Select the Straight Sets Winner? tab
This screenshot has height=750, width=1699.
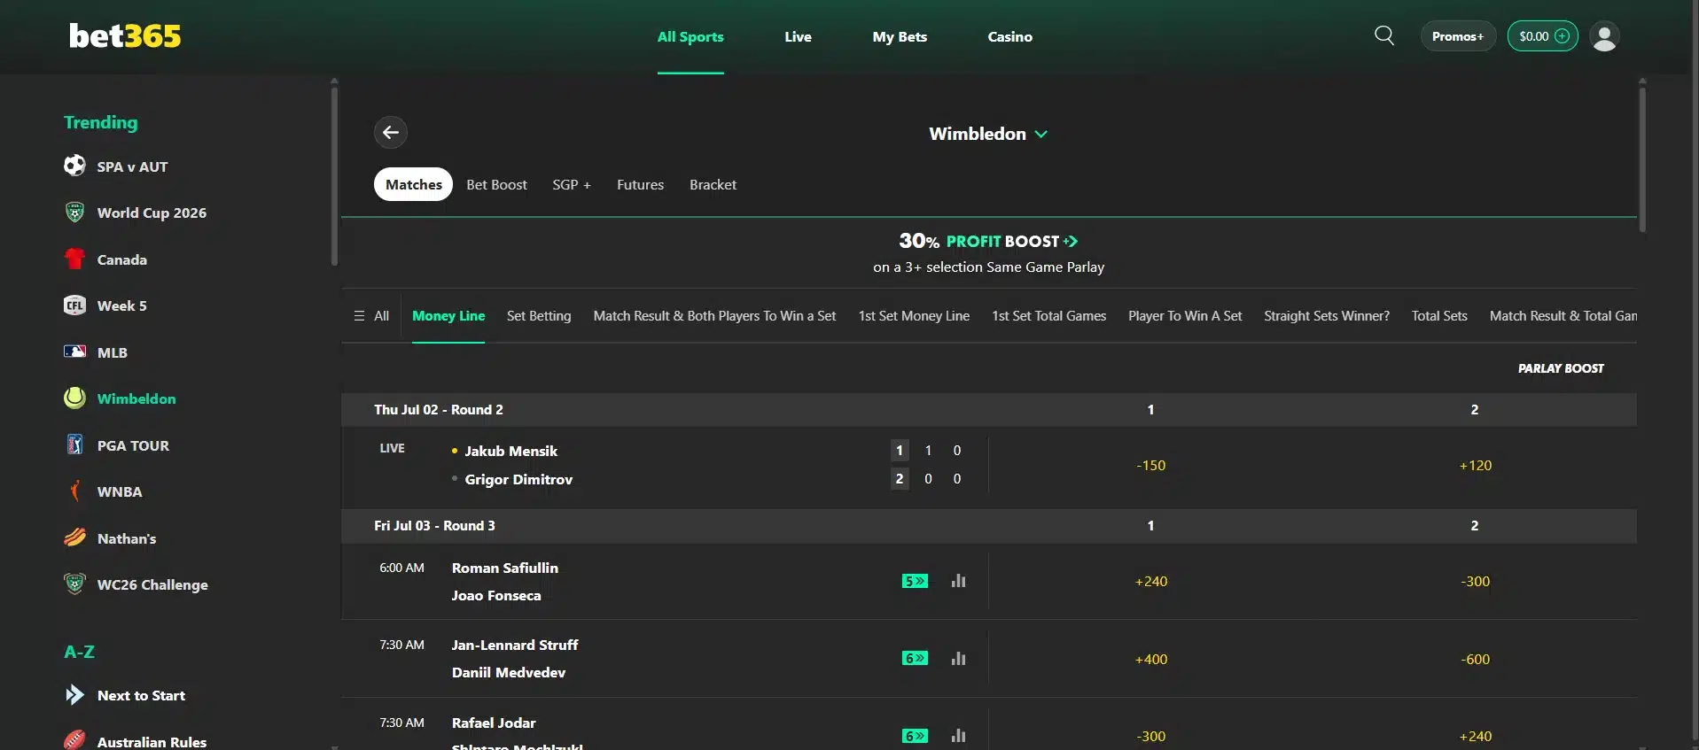pyautogui.click(x=1327, y=316)
